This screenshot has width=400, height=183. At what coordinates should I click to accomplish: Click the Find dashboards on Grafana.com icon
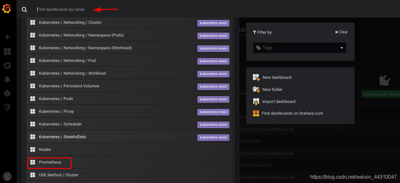256,113
